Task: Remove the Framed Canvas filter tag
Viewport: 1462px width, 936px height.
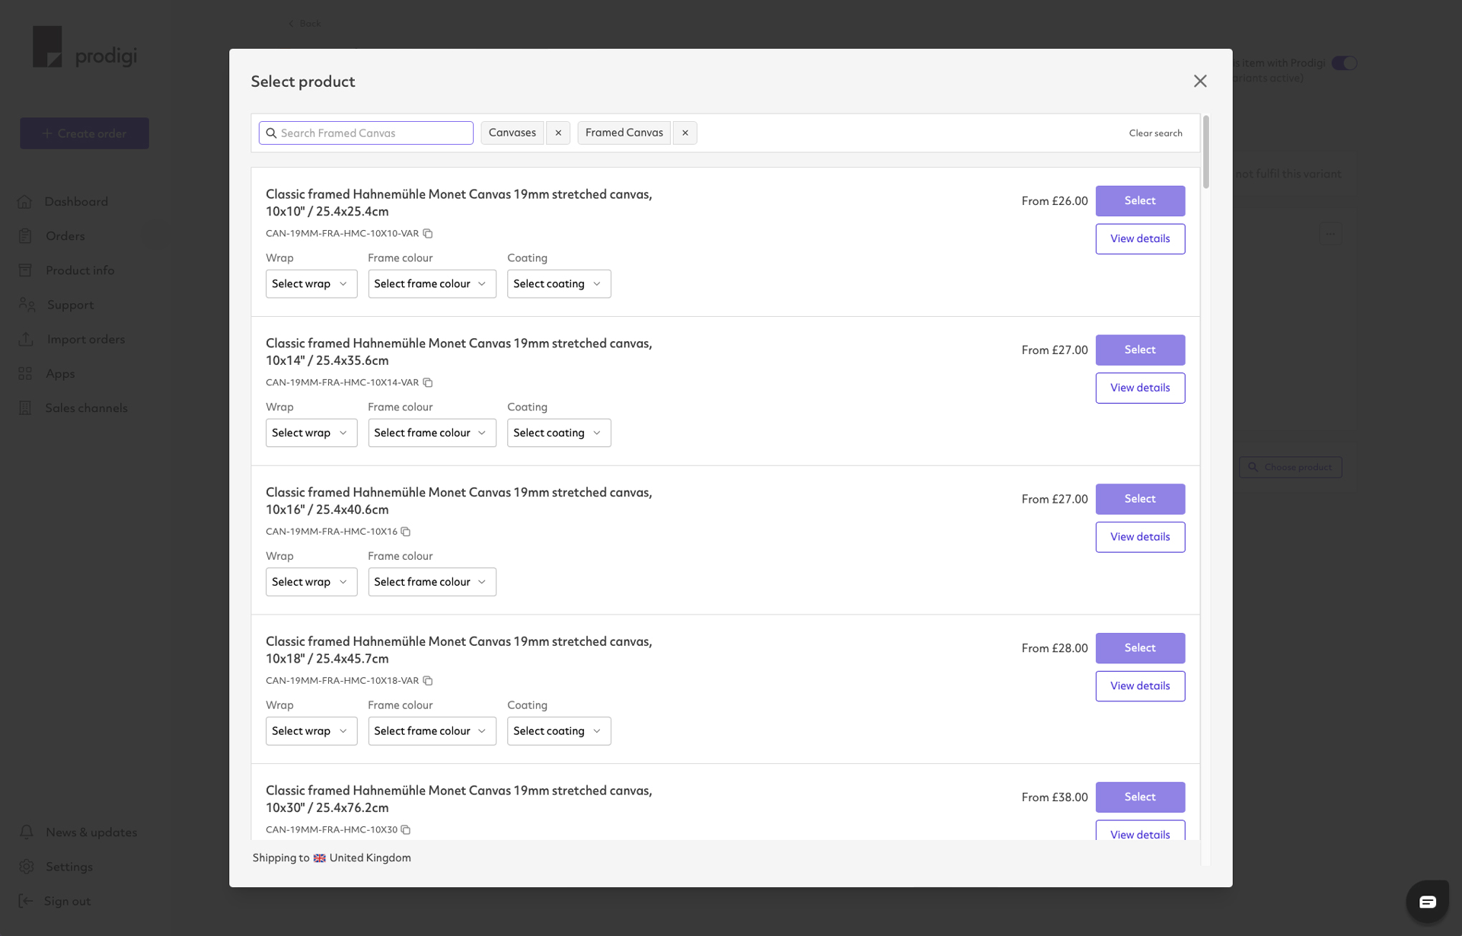Action: point(686,133)
